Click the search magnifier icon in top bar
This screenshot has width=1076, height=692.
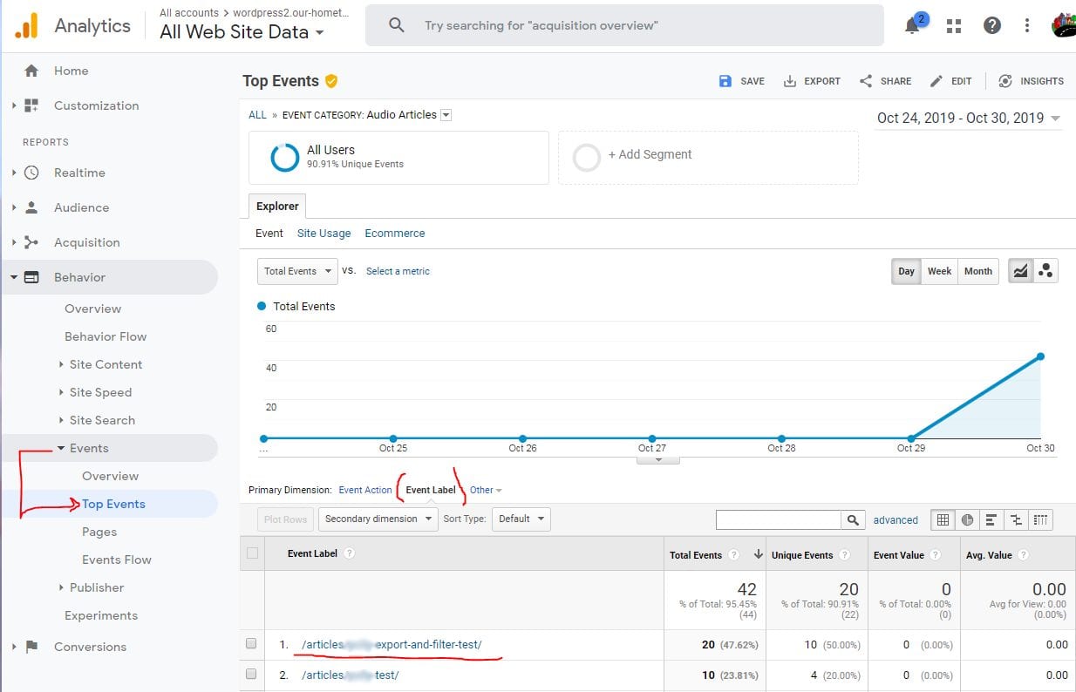point(397,25)
